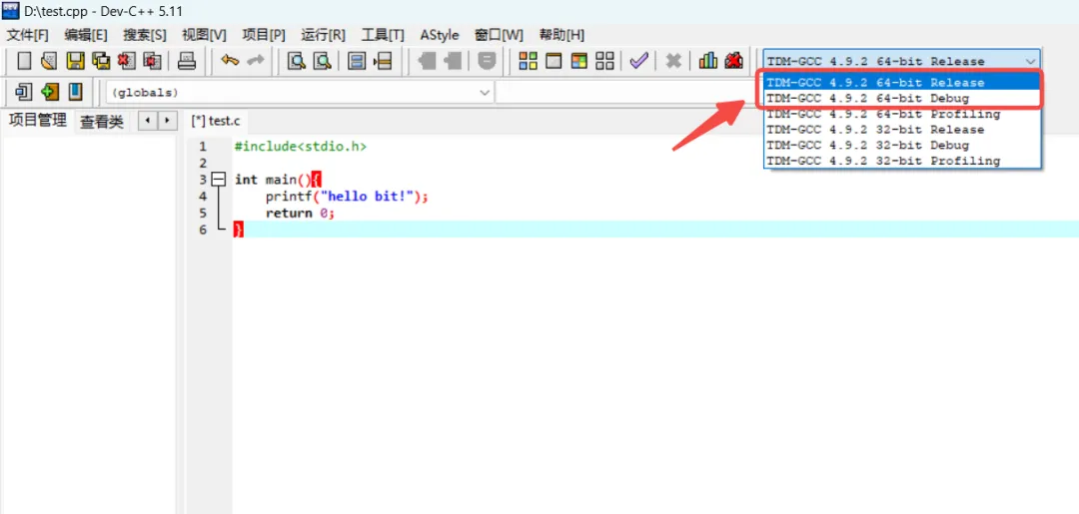Click the grayed shield-shaped toolbar icon

point(488,61)
